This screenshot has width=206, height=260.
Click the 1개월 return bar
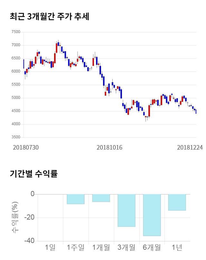(x=101, y=198)
